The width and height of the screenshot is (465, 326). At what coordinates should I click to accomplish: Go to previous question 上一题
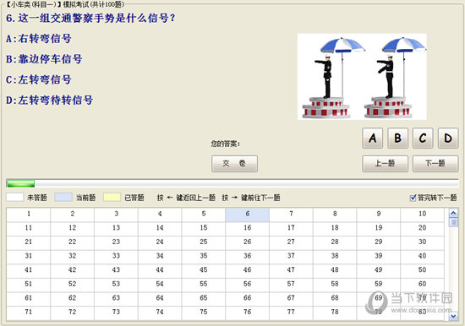coord(385,164)
